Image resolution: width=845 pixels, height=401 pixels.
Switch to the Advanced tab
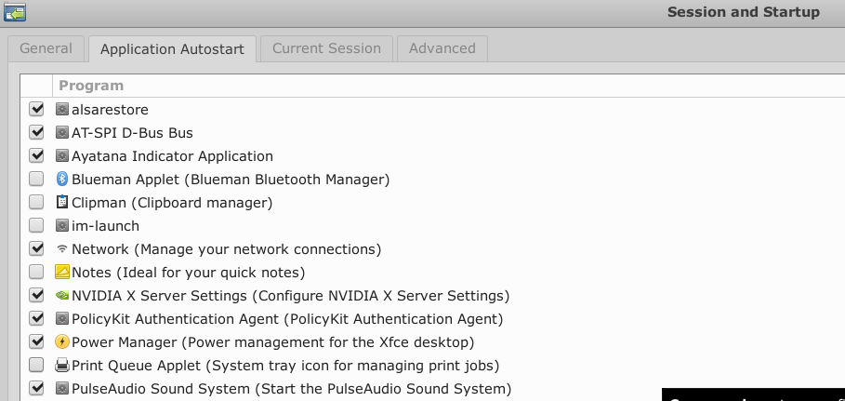442,48
